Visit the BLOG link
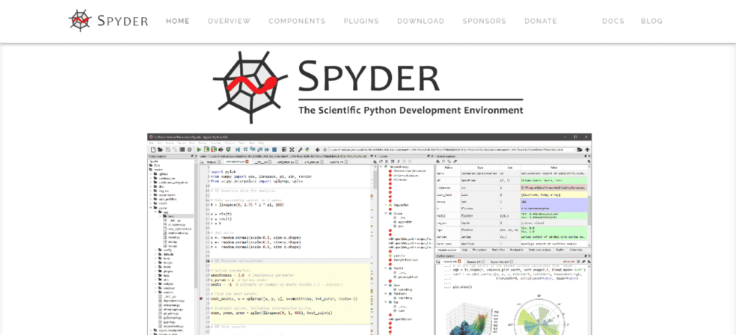736x335 pixels. click(652, 21)
